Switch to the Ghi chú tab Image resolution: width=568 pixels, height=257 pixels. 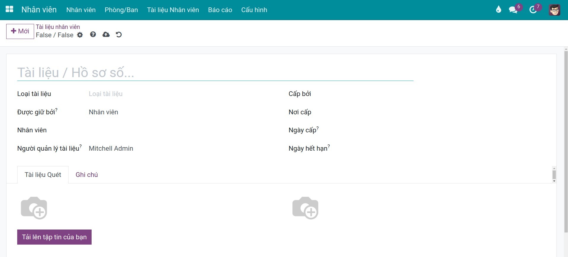coord(87,175)
